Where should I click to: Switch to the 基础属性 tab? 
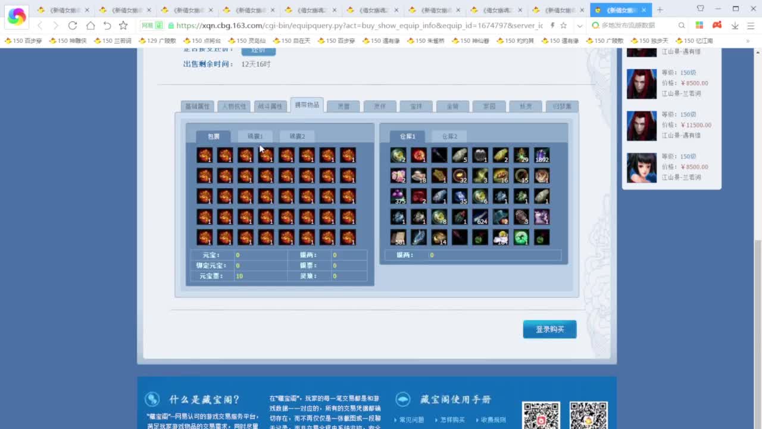tap(198, 107)
